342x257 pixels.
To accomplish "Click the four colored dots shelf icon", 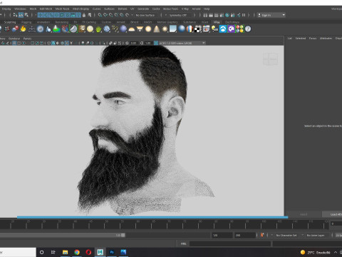I will pos(239,29).
